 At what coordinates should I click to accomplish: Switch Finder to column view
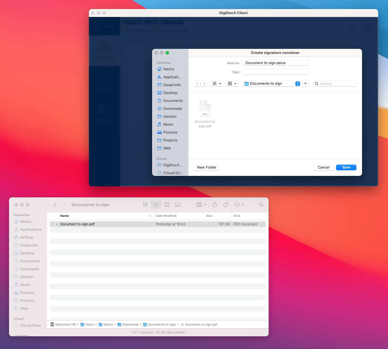tap(167, 204)
